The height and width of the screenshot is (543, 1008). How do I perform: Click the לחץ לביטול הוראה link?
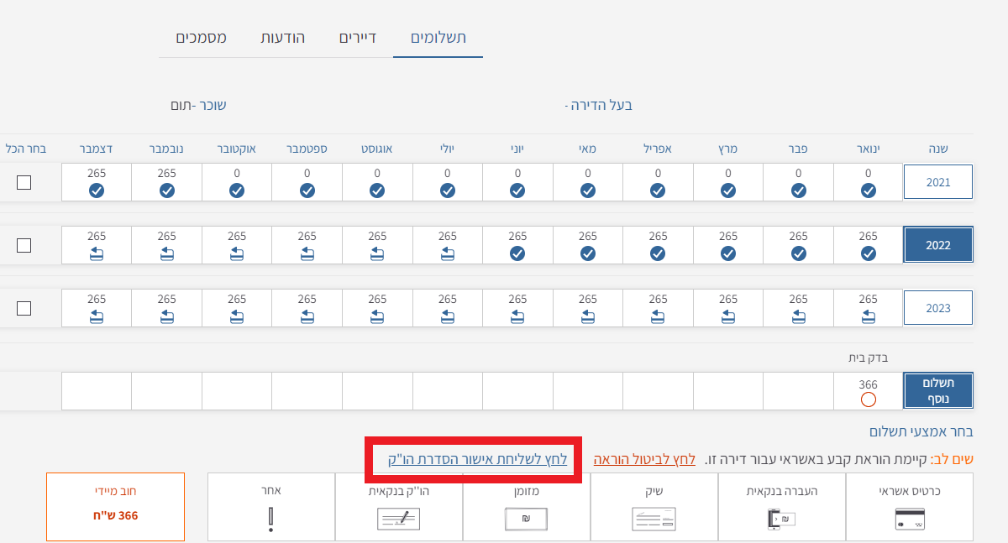coord(644,459)
